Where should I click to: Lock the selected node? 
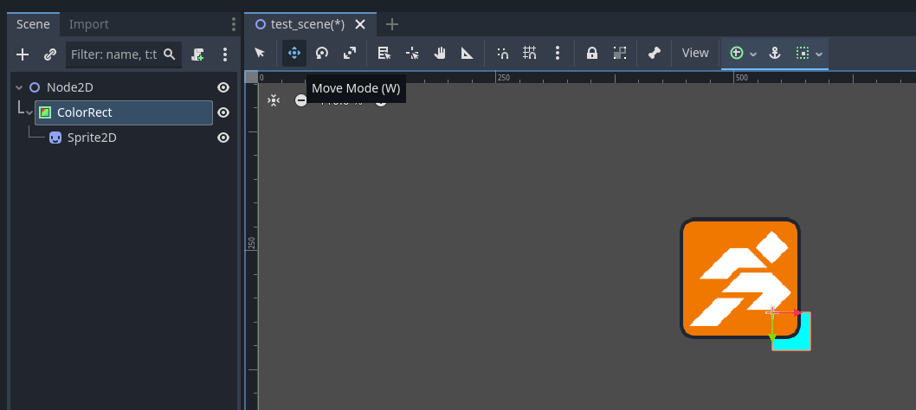click(592, 53)
